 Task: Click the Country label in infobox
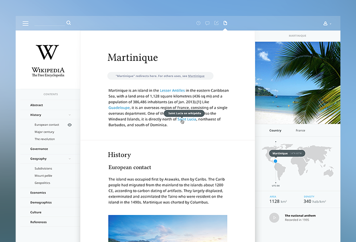275,130
